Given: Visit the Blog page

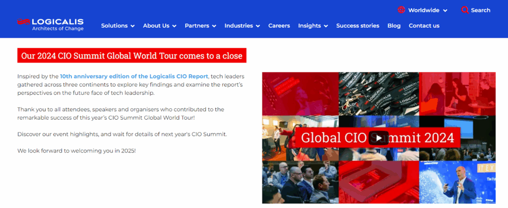Looking at the screenshot, I should click(x=394, y=26).
